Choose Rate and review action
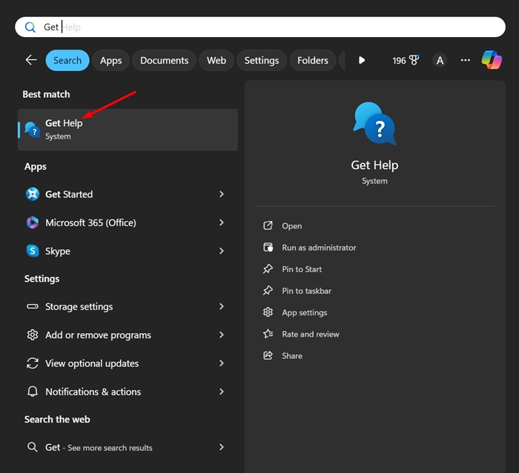The height and width of the screenshot is (473, 519). click(311, 334)
